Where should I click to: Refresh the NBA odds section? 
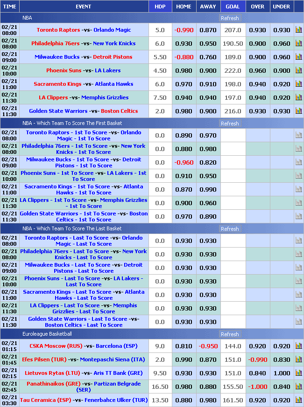coord(230,18)
